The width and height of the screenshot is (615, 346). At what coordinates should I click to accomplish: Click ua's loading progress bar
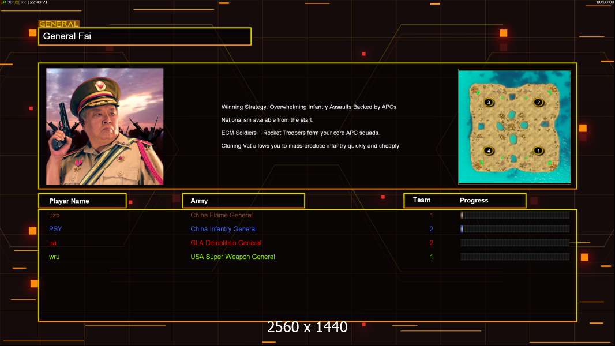click(x=515, y=243)
